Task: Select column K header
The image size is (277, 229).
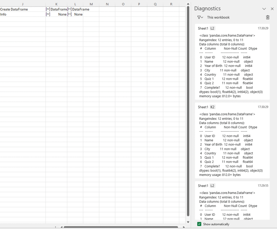Action: (56, 4)
